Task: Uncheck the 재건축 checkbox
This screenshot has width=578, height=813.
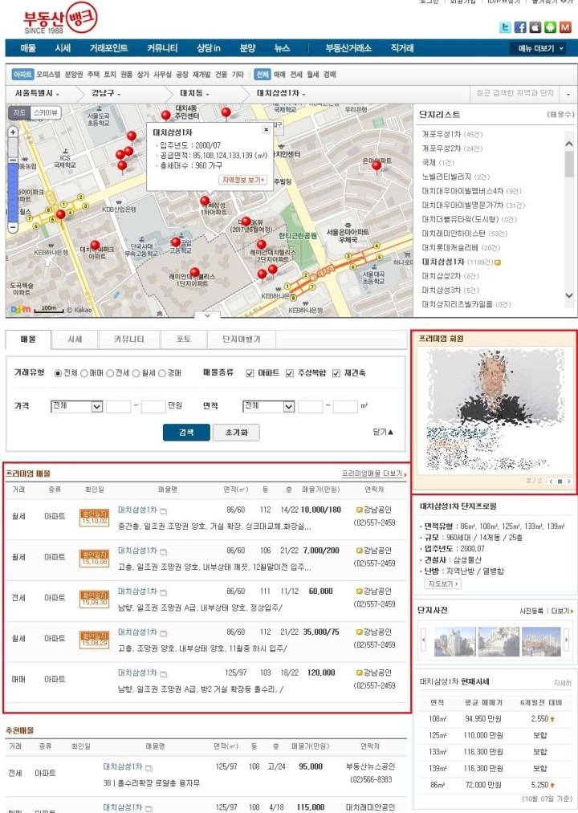Action: 336,373
